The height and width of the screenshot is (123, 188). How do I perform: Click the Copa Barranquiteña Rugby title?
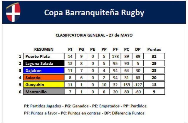(x=94, y=13)
